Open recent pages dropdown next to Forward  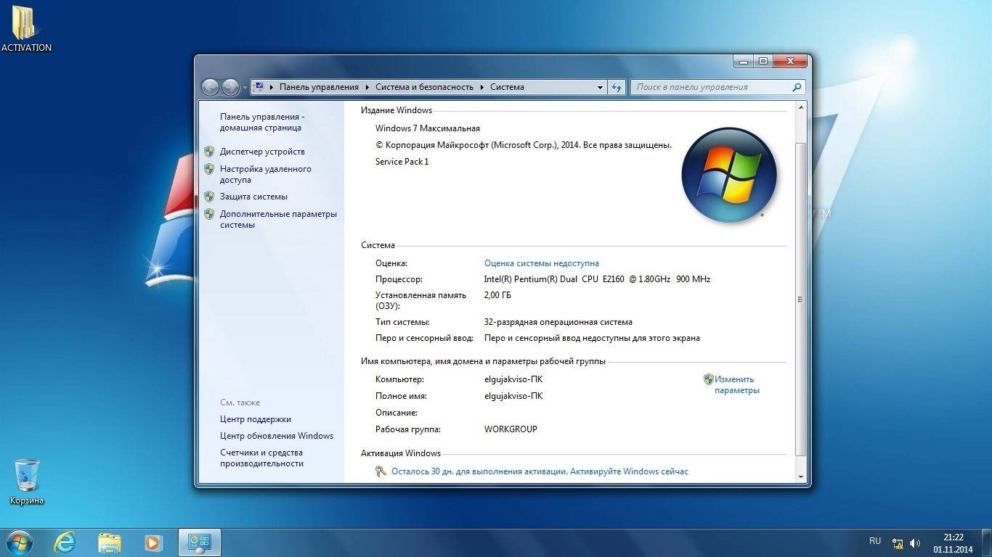pyautogui.click(x=245, y=88)
